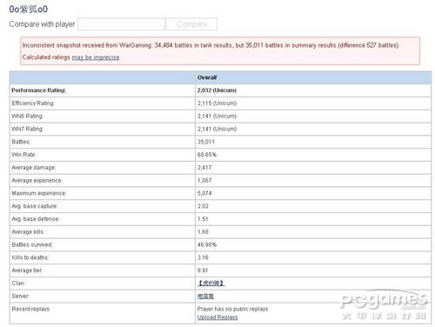Click the Compare with player input field

point(121,24)
